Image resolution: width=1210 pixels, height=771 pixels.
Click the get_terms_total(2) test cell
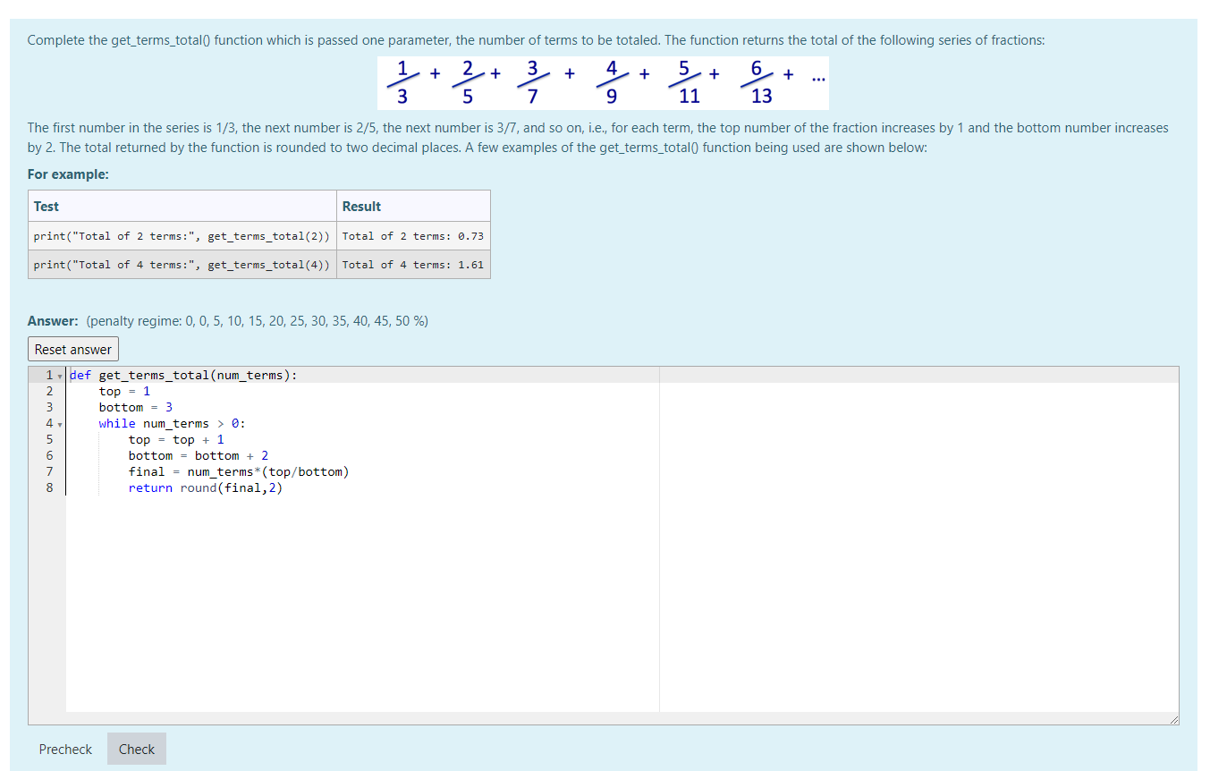[182, 236]
